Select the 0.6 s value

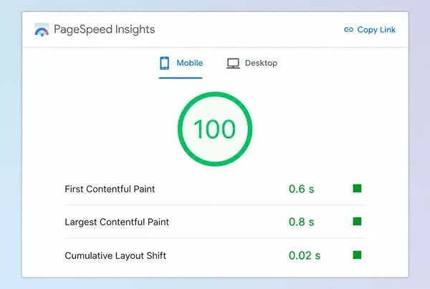pyautogui.click(x=302, y=189)
